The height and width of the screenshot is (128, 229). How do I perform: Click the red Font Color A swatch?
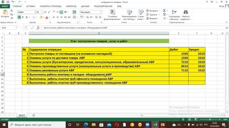pos(47,17)
